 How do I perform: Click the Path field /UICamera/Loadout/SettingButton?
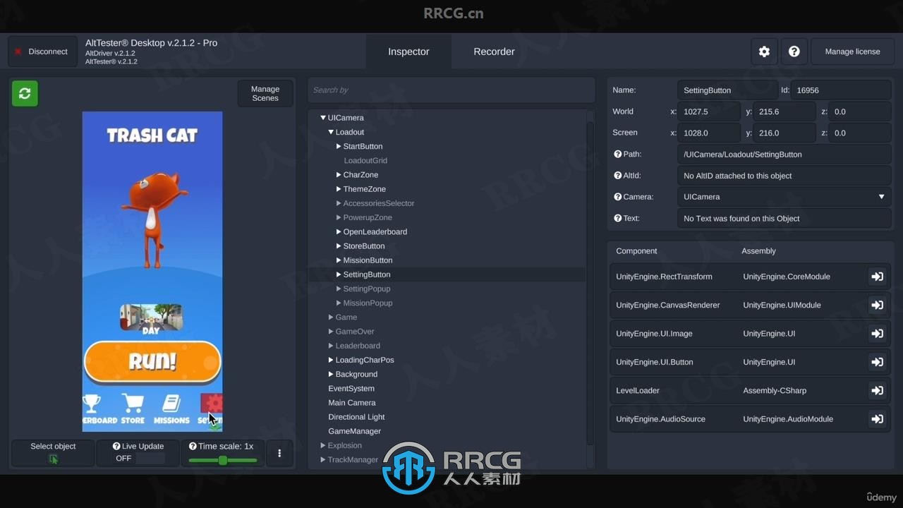[784, 154]
